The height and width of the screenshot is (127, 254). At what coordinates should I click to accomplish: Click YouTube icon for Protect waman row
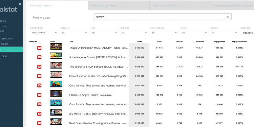[x=39, y=76]
